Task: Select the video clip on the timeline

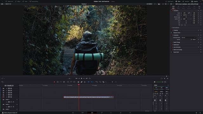Action: pyautogui.click(x=88, y=97)
